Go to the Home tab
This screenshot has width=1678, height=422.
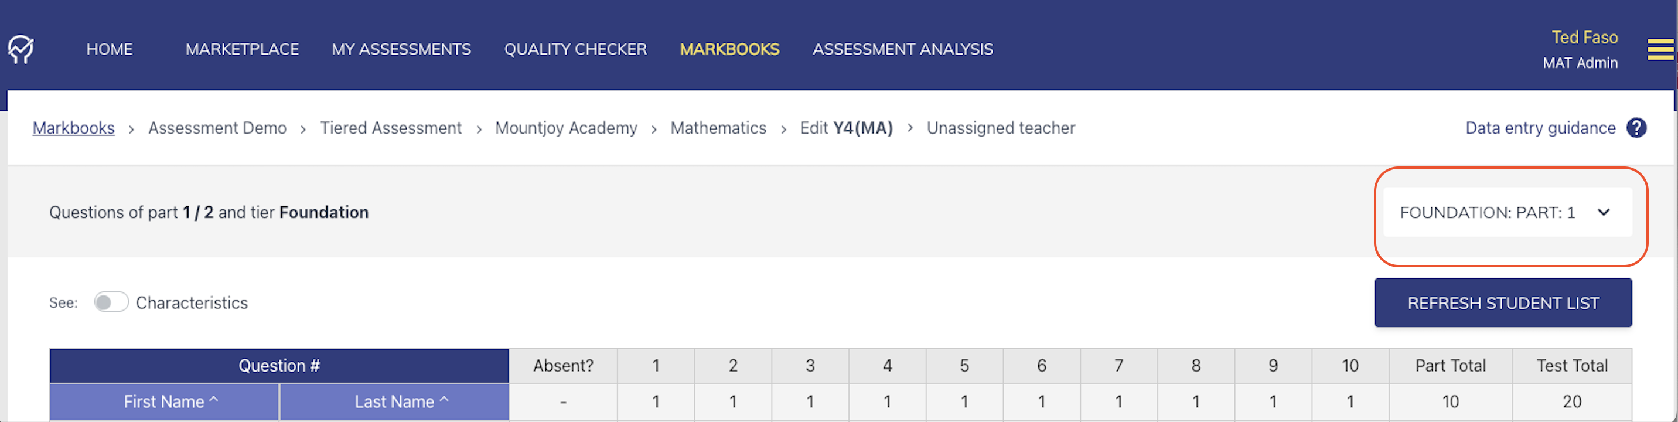[x=110, y=49]
